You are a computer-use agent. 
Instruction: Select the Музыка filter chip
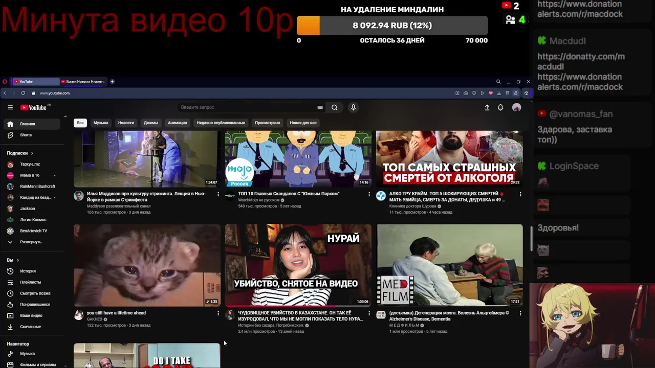[x=101, y=123]
